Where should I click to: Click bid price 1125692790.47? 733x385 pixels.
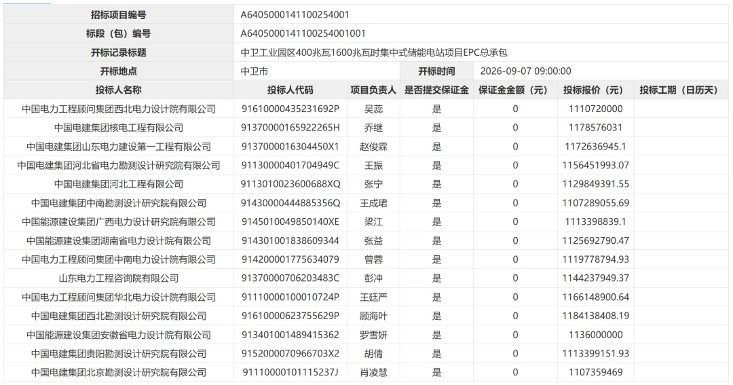pos(596,240)
